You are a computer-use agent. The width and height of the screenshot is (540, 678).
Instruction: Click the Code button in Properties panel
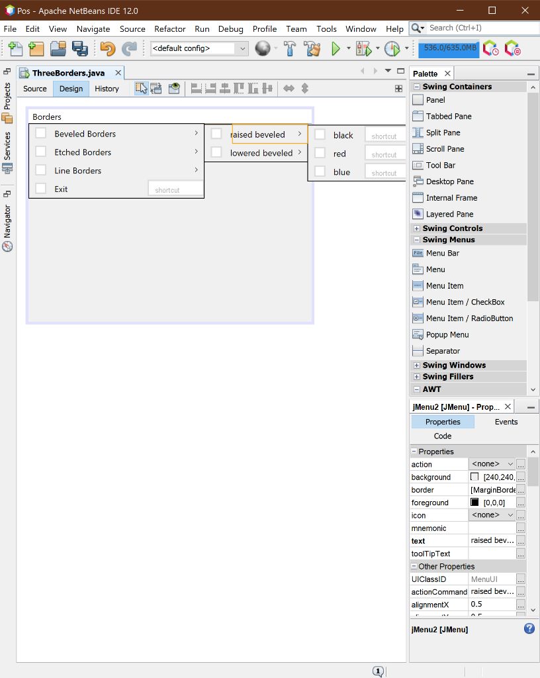coord(443,436)
